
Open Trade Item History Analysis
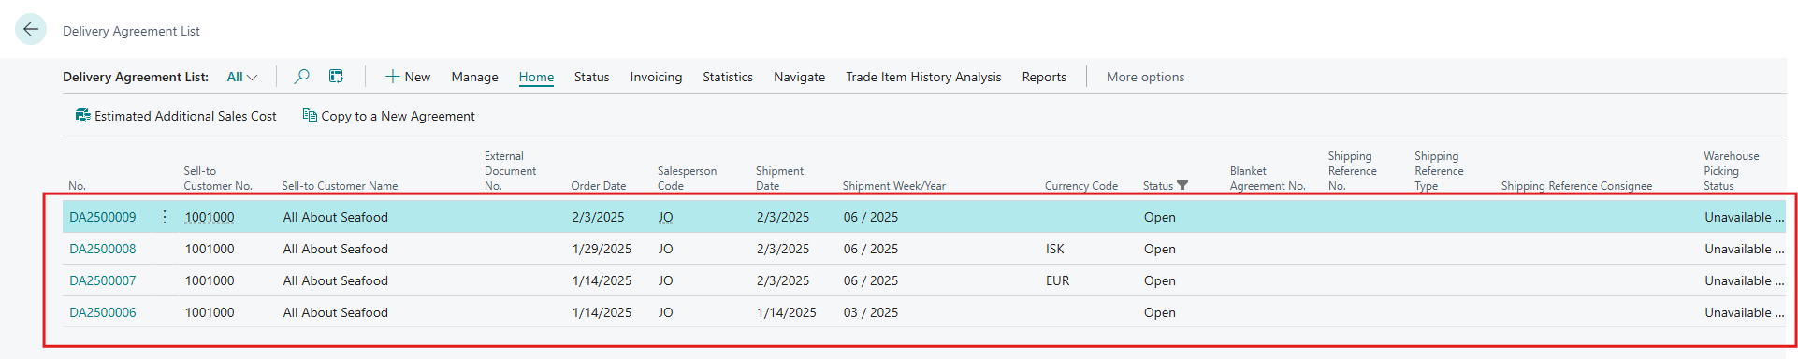[923, 77]
